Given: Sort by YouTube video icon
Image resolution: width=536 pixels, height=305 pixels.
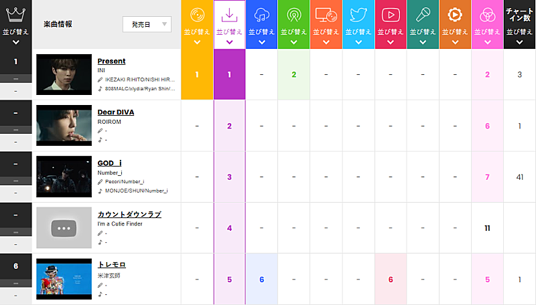Looking at the screenshot, I should 390,15.
